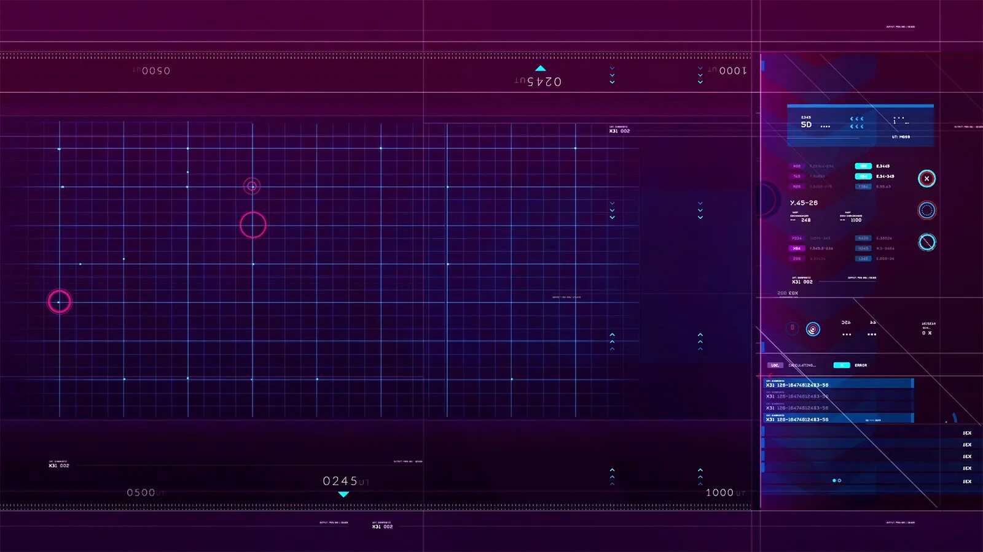983x552 pixels.
Task: Toggle the purple X00 tag
Action: coord(797,166)
